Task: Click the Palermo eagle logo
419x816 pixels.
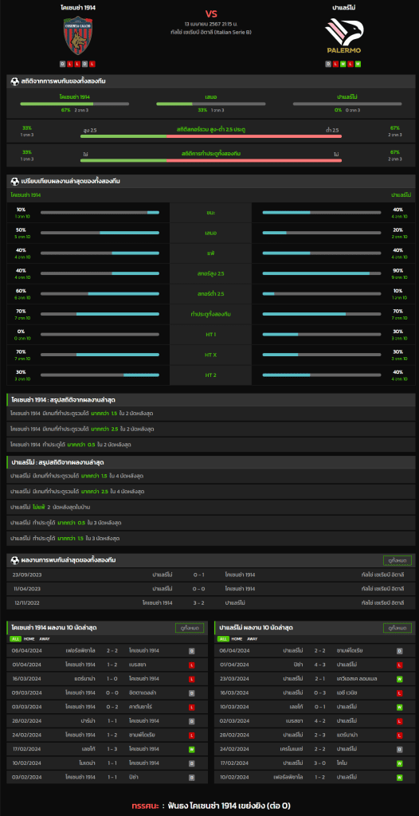Action: (x=344, y=35)
